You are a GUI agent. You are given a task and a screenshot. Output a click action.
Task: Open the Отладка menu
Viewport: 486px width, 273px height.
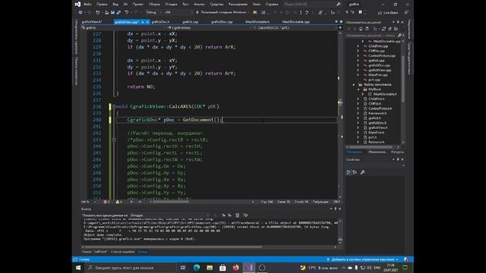[x=171, y=5]
